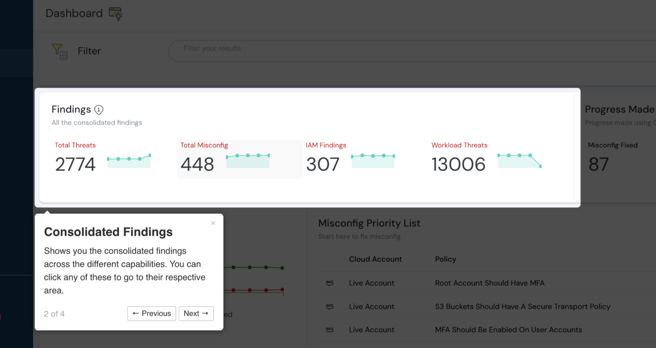Click the Findings info icon
Viewport: 656px width, 348px height.
pyautogui.click(x=99, y=110)
